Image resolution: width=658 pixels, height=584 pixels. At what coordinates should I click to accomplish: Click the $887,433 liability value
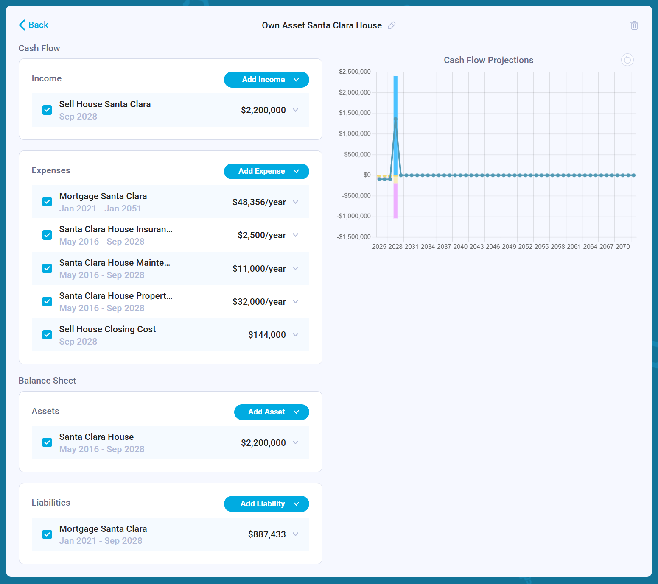coord(267,534)
